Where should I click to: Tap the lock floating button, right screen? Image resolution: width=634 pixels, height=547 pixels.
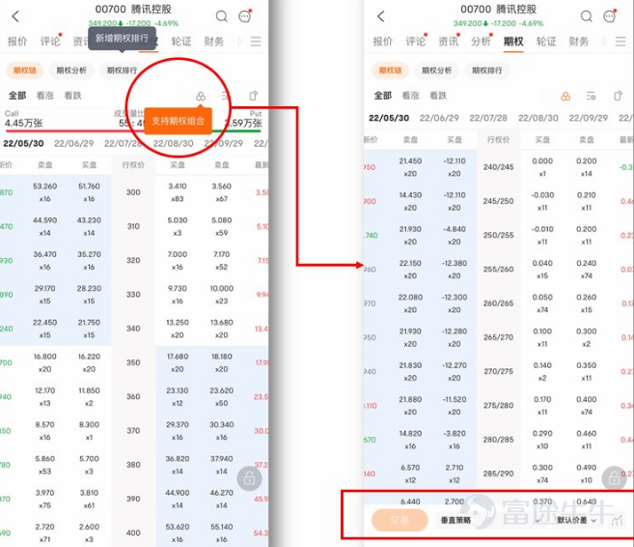click(614, 478)
